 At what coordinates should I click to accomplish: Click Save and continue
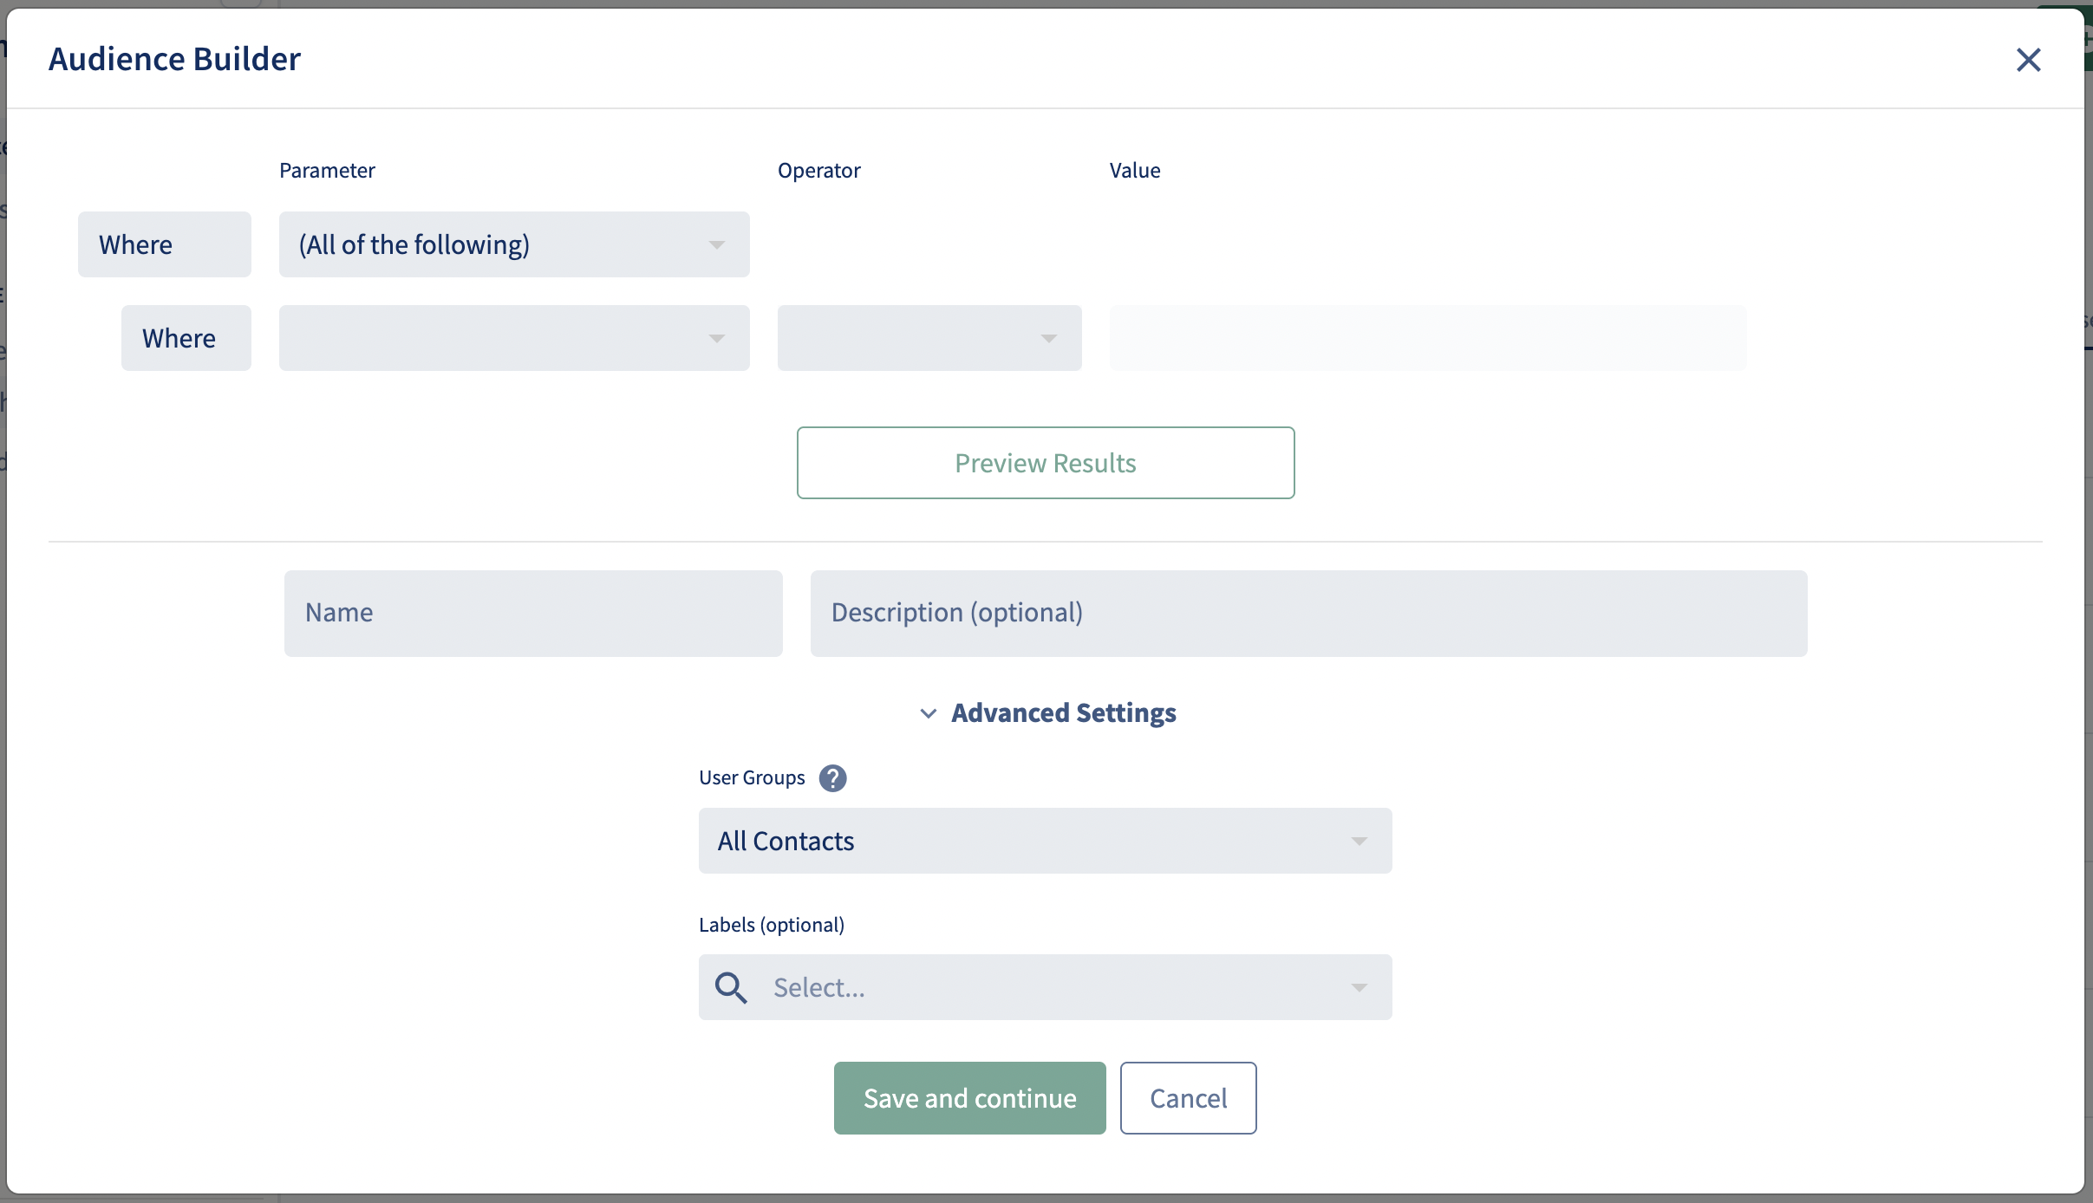coord(970,1098)
